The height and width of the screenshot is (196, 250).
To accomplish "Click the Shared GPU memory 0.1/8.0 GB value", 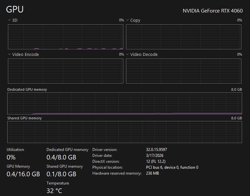I will [x=61, y=174].
